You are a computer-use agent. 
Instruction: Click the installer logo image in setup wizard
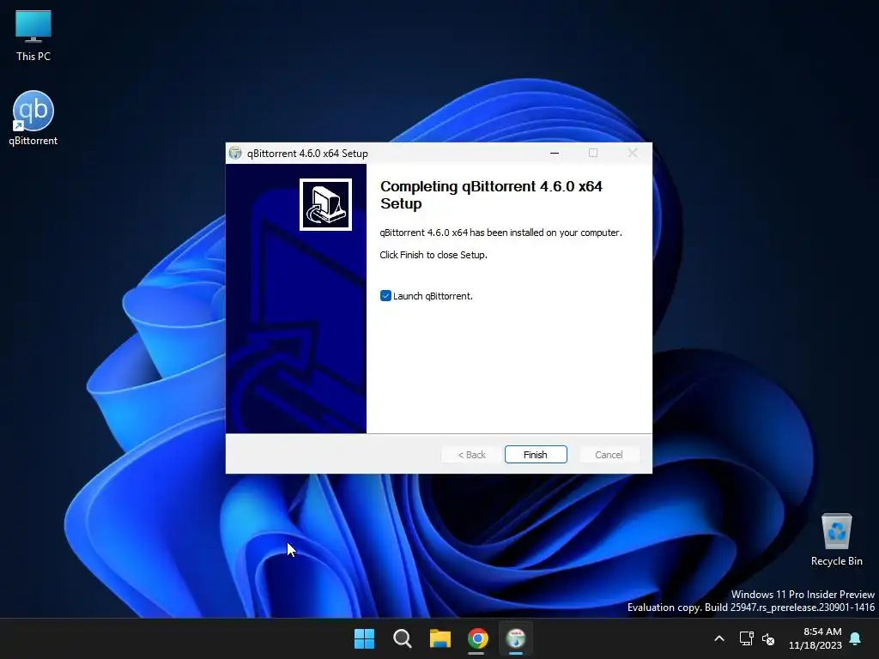[x=325, y=204]
